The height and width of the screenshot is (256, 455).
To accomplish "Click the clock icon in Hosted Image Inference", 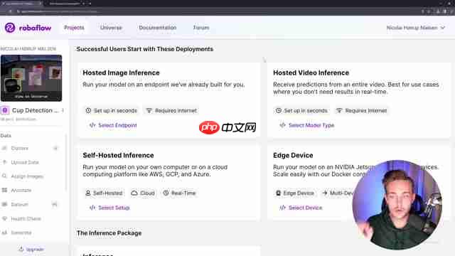I will [x=88, y=111].
